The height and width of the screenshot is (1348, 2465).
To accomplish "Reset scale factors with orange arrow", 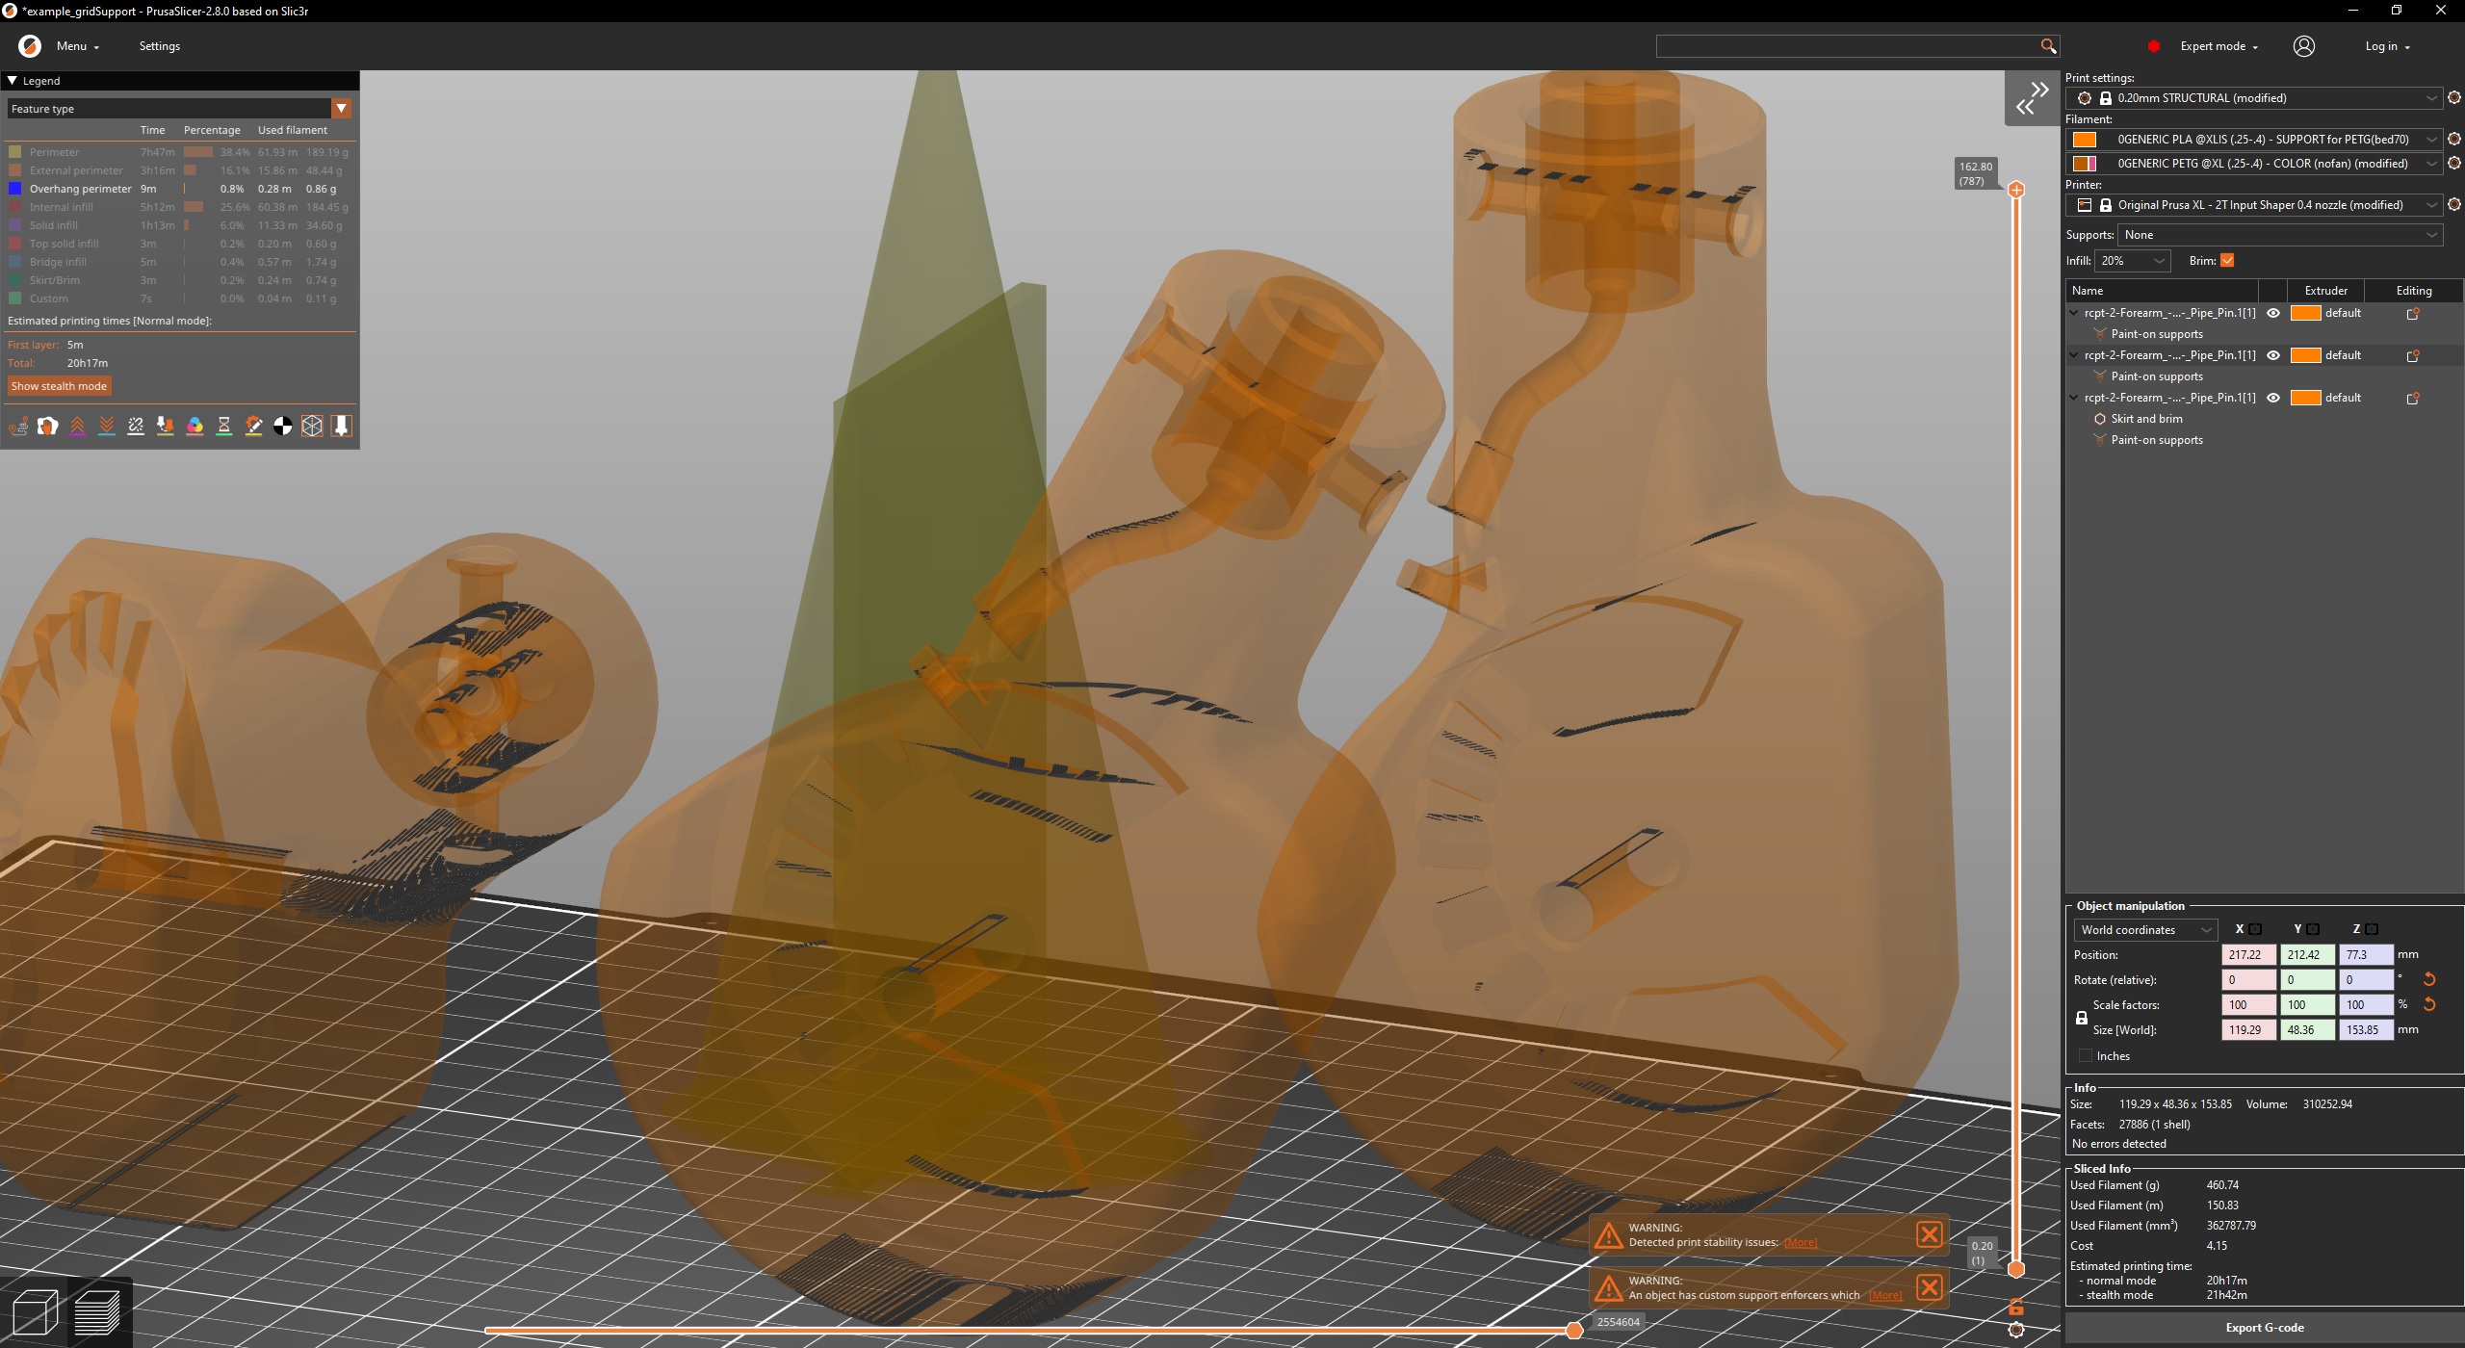I will (x=2429, y=1004).
